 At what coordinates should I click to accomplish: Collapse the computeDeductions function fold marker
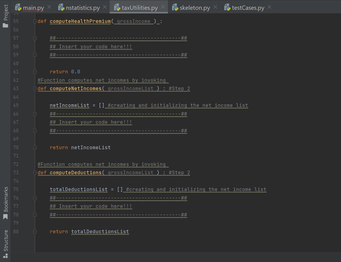click(x=34, y=172)
